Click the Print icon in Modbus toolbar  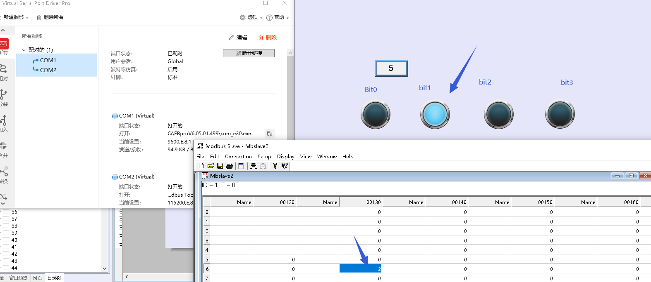click(x=230, y=166)
